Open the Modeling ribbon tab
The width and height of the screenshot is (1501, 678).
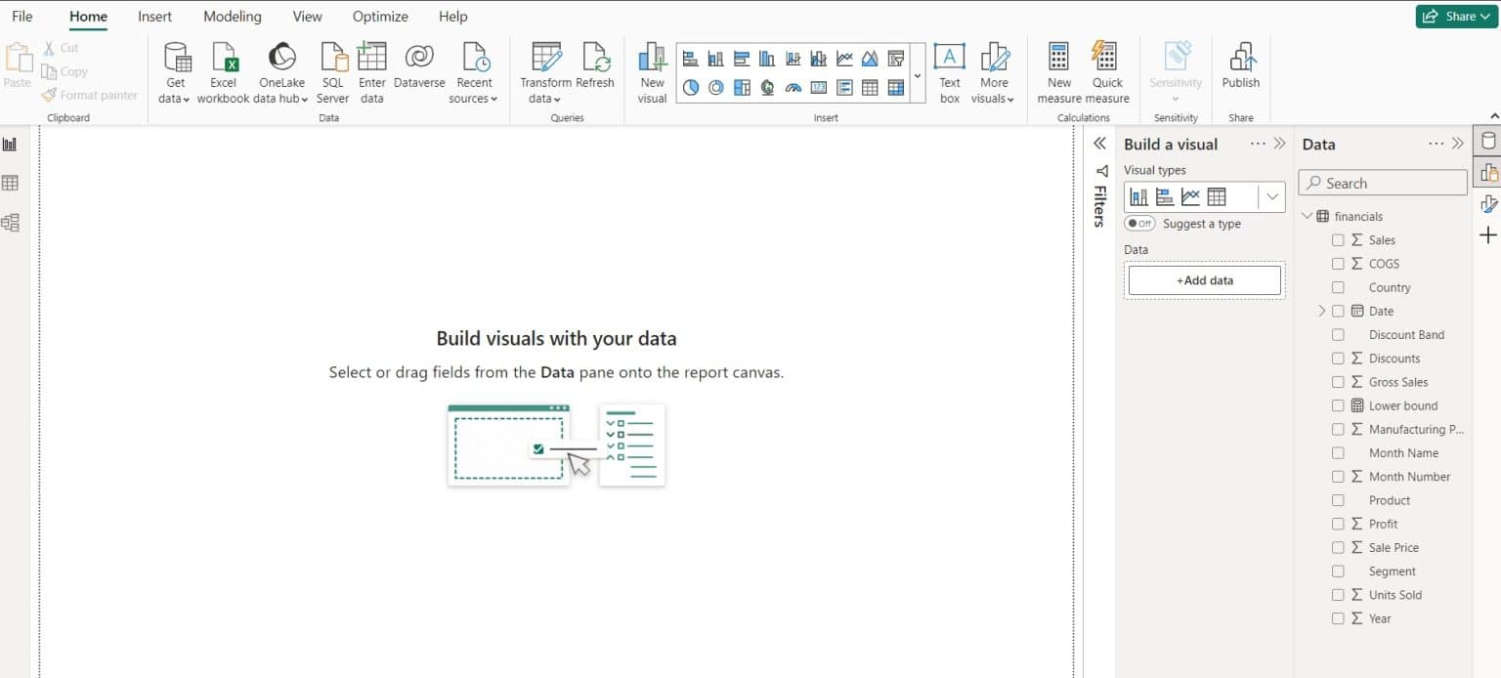233,17
